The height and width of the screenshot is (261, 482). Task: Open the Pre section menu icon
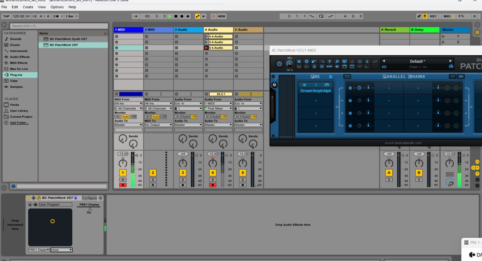coord(331,77)
